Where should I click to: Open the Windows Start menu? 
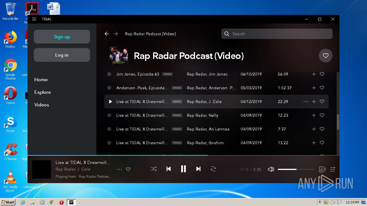tap(8, 202)
